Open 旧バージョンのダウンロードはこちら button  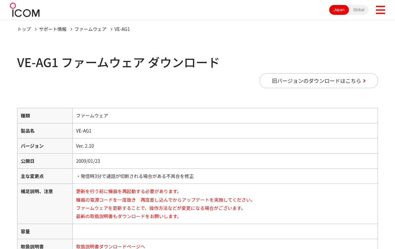pyautogui.click(x=319, y=81)
